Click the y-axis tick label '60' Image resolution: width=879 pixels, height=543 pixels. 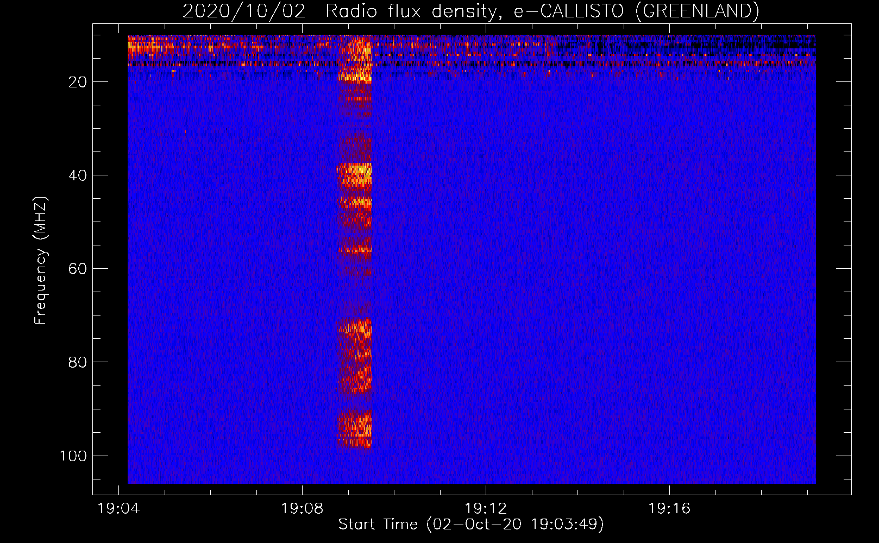(78, 269)
